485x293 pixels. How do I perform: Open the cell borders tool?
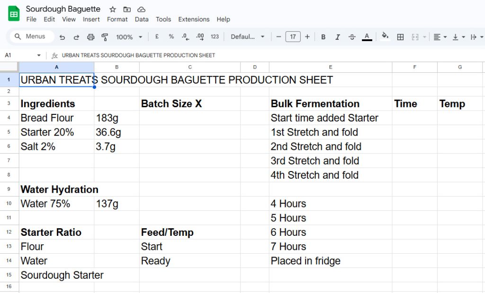coord(400,37)
